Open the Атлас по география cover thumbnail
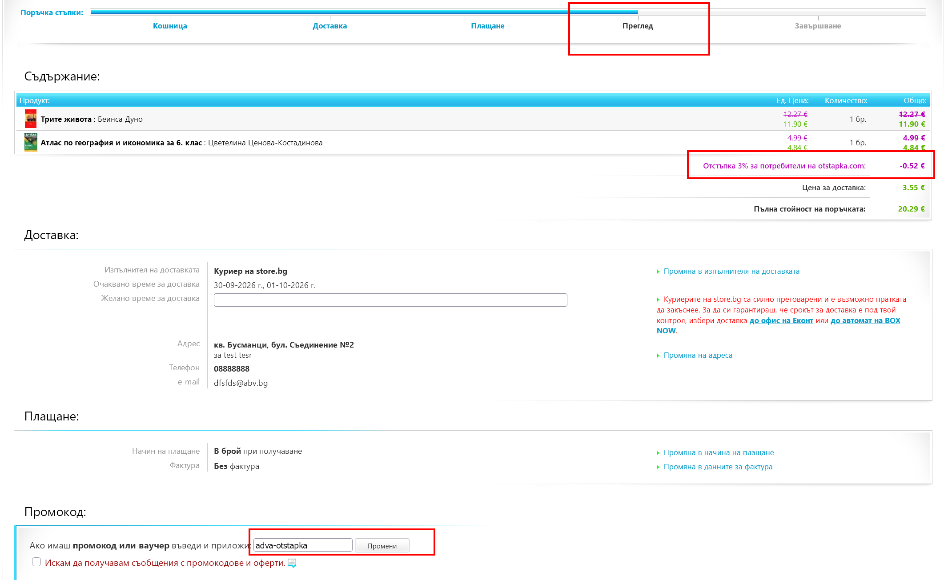 31,142
